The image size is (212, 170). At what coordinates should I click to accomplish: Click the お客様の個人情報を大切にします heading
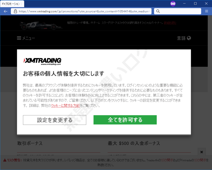[64, 74]
